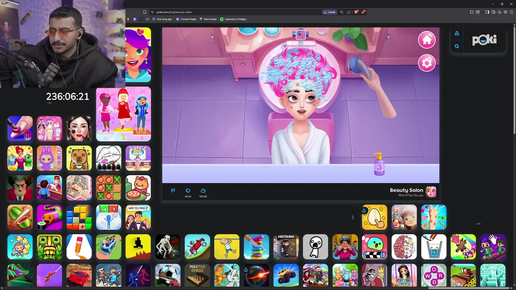Open the capybara coffee game thumbnail

coord(79,158)
